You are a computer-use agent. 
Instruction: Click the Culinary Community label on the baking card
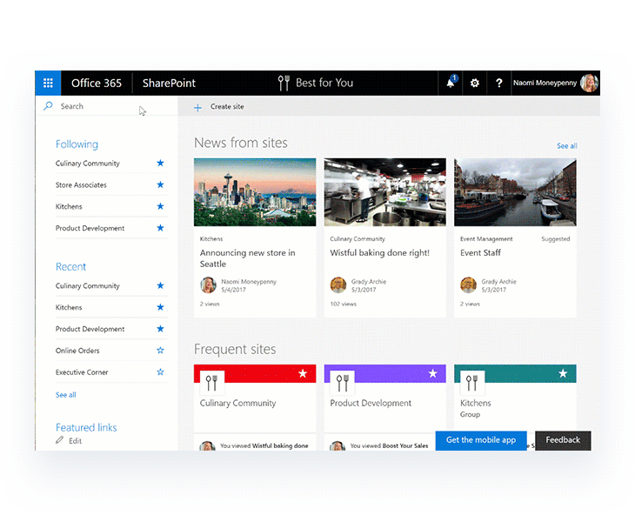coord(358,239)
